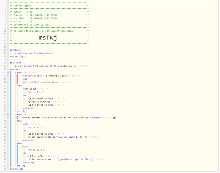This screenshot has height=173, width=220.
Task: Click 'White Bulb 2's switch is on' condition
Action: (x=41, y=82)
